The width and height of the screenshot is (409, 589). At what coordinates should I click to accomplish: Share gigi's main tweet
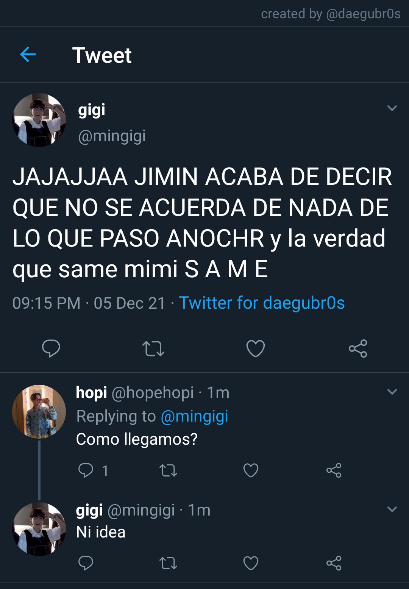click(x=358, y=348)
